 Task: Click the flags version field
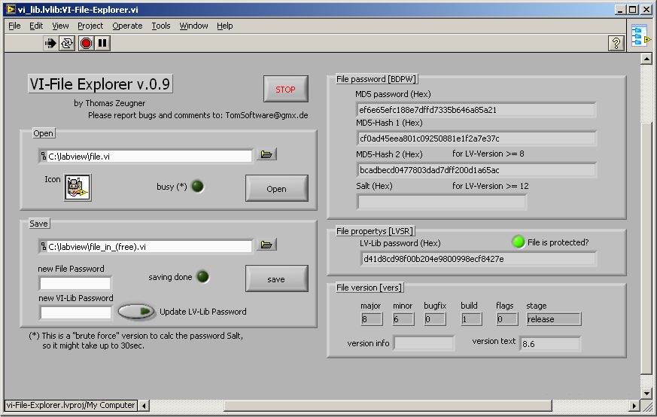(507, 319)
